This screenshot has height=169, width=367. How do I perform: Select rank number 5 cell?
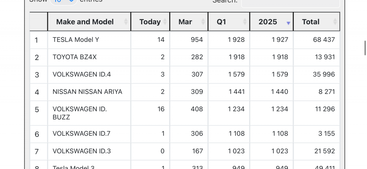pyautogui.click(x=37, y=109)
